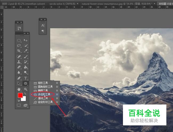Select the Crop tool

tap(19, 51)
